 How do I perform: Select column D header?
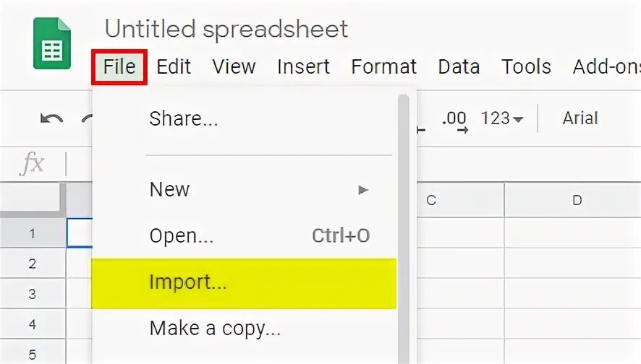[577, 200]
